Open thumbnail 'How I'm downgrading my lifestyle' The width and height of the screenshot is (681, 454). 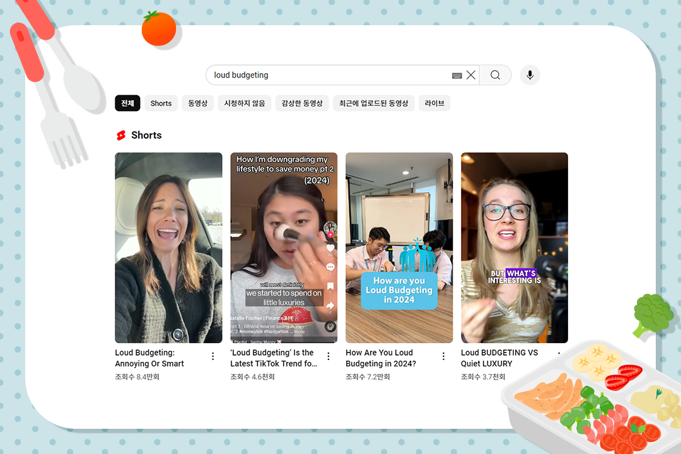click(284, 248)
